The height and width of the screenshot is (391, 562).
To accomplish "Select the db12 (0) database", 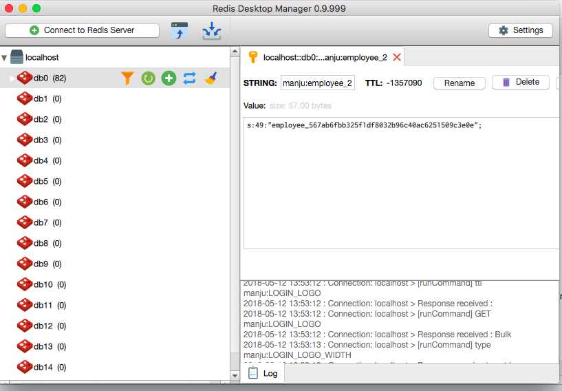I will [114, 326].
